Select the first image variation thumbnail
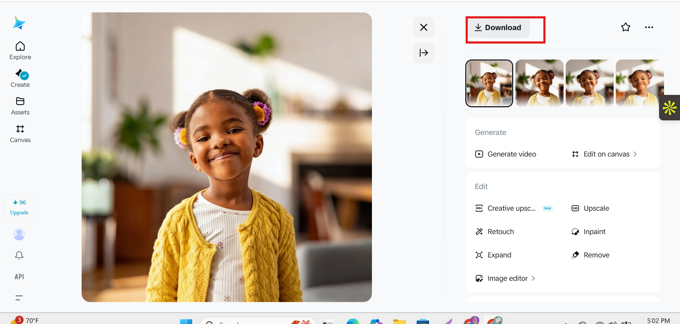 tap(489, 83)
